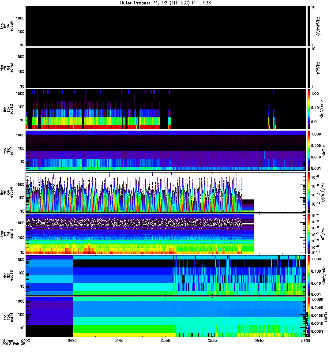The width and height of the screenshot is (331, 353).
Task: Click the thb edc34 top panel color bar
Action: coord(309,26)
